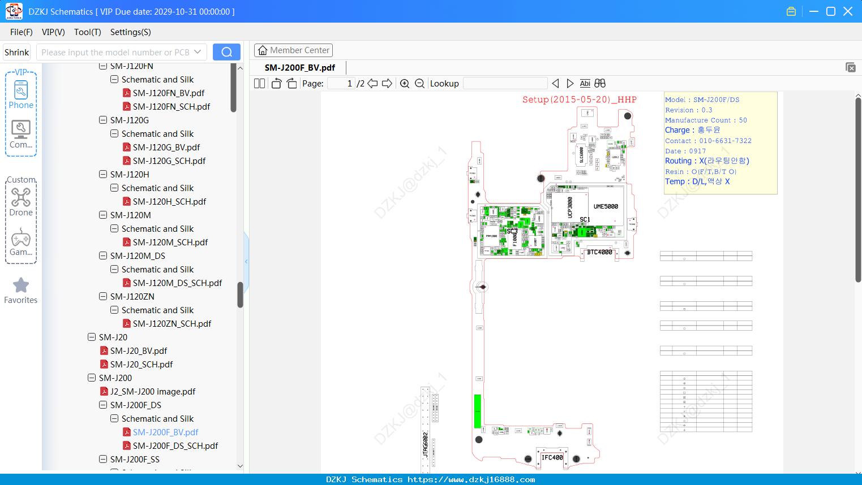Click the Page number input box
The height and width of the screenshot is (485, 862).
point(341,84)
